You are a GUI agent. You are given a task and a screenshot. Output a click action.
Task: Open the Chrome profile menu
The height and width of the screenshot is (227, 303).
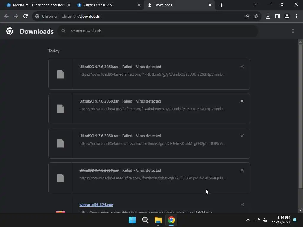(287, 17)
